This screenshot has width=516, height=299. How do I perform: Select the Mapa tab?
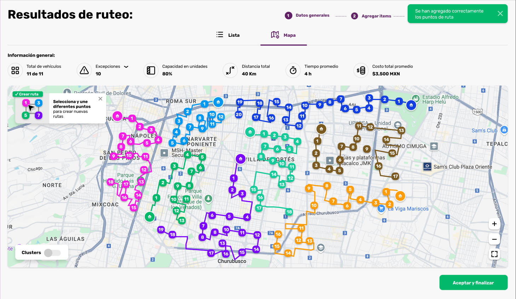pyautogui.click(x=283, y=35)
